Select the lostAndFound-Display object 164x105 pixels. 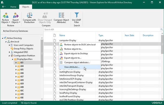tap(70, 96)
